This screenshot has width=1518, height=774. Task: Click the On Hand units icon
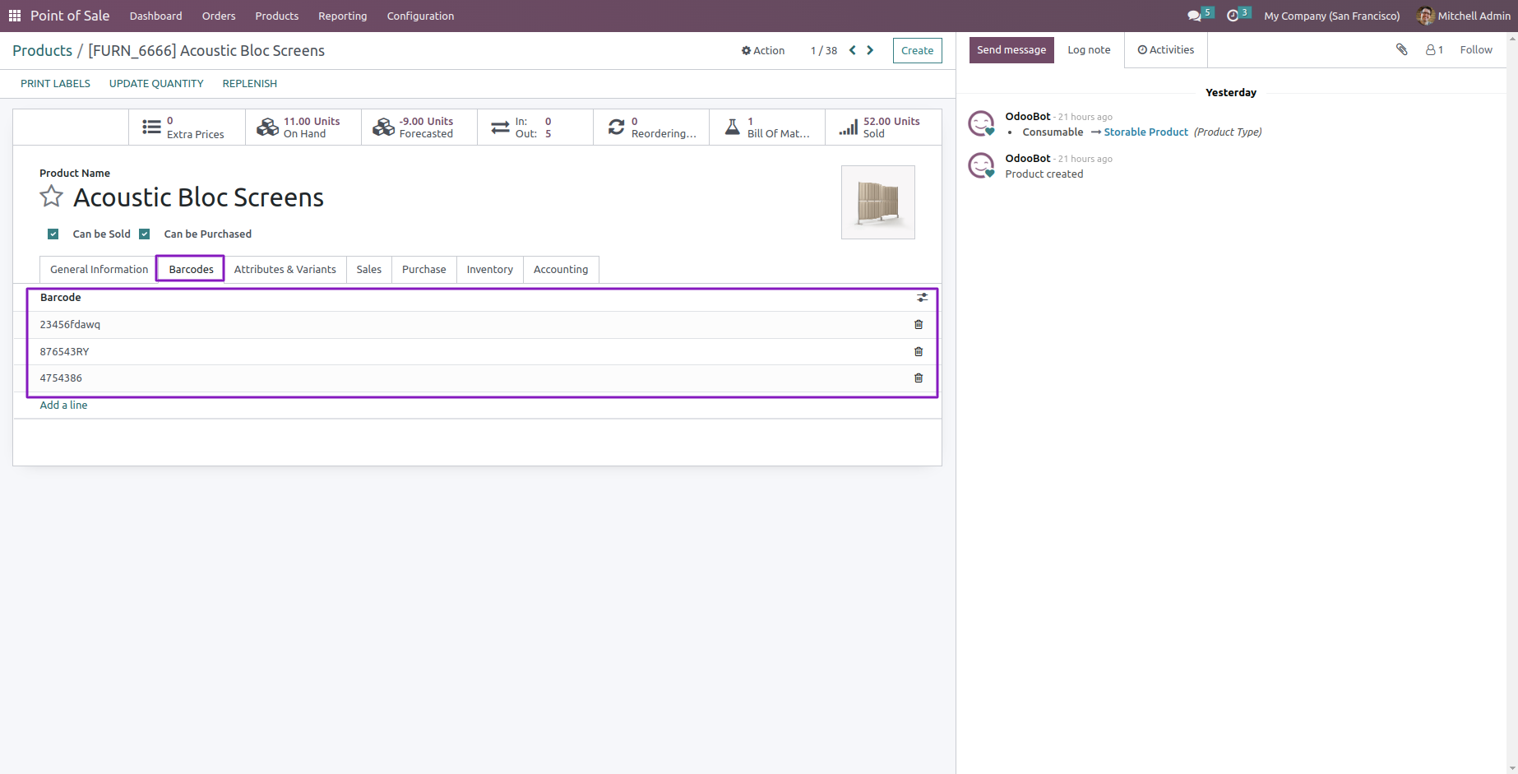[x=266, y=127]
